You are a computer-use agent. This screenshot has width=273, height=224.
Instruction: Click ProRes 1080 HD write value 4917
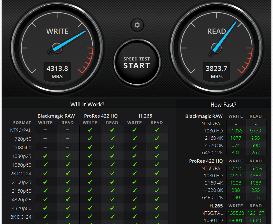235,176
